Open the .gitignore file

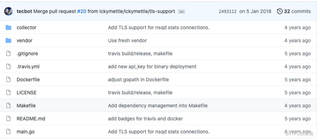pyautogui.click(x=27, y=54)
